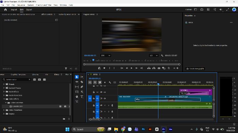Expand the Video Transitions folder

(x=4, y=110)
